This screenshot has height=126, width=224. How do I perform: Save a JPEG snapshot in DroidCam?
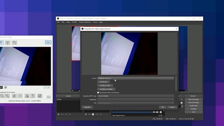click(x=40, y=96)
